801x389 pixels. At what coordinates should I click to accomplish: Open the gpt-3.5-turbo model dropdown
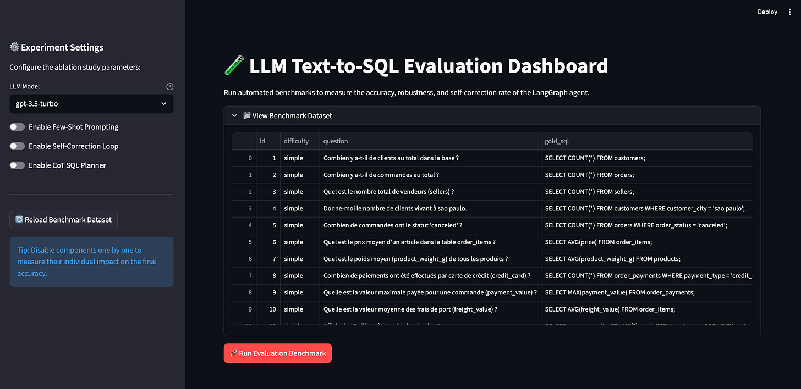click(x=91, y=103)
